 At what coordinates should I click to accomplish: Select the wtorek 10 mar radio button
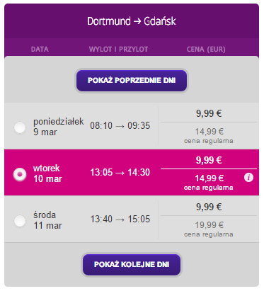point(20,174)
